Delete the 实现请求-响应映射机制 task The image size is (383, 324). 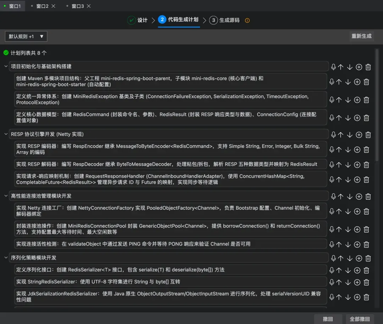366,180
